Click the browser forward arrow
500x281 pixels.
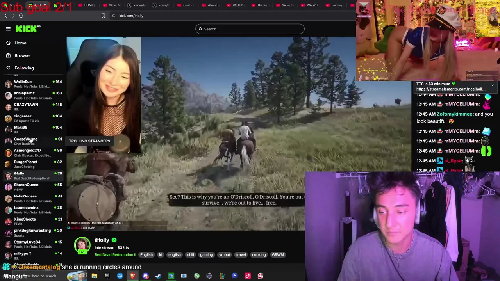(x=13, y=16)
